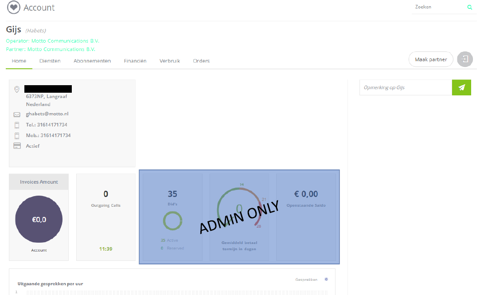Click the Invoices Amount card header
Screen dimensions: 484x295
tap(39, 182)
